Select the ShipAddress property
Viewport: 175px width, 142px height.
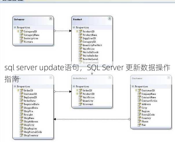[31, 121]
